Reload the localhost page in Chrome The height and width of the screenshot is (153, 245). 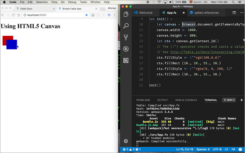click(x=13, y=15)
